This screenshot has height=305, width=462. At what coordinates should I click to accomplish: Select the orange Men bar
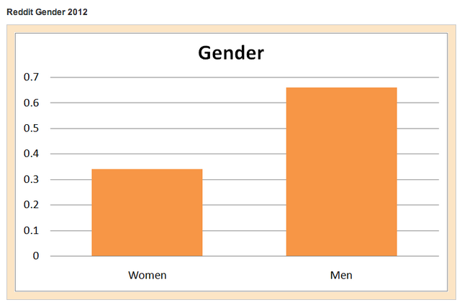tap(341, 172)
